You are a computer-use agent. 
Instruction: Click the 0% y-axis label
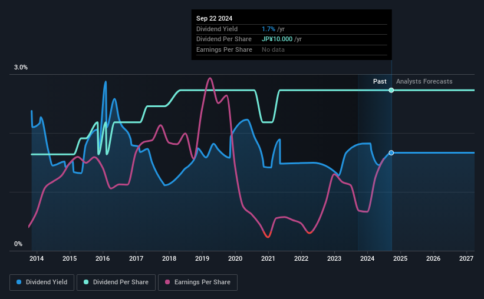(18, 244)
